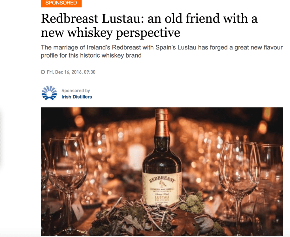Click the orange SPONSORED tag
Image resolution: width=290 pixels, height=237 pixels.
tap(61, 3)
